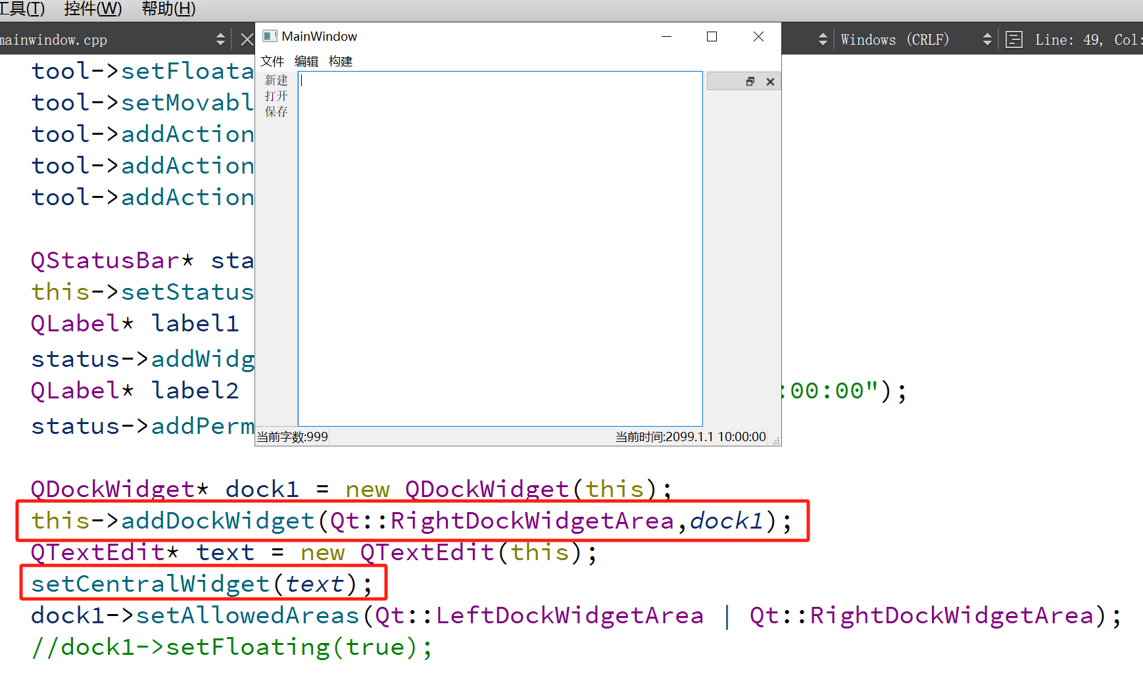Click the QDockWidget* dock1 declaration line
Screen dimensions: 1143x689
click(x=352, y=489)
